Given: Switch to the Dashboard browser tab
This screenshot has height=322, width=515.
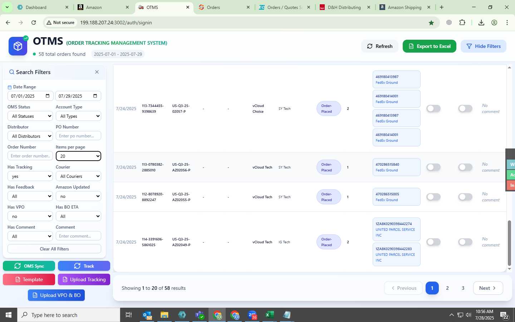Looking at the screenshot, I should pos(42,7).
